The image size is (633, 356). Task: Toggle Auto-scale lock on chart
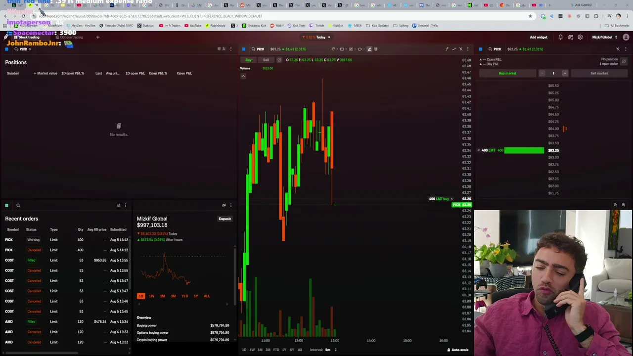coord(458,350)
